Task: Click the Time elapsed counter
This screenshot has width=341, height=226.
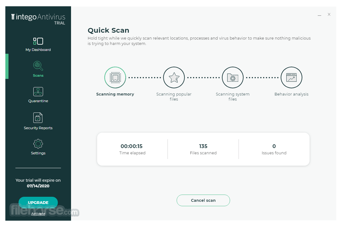Action: coord(132,146)
